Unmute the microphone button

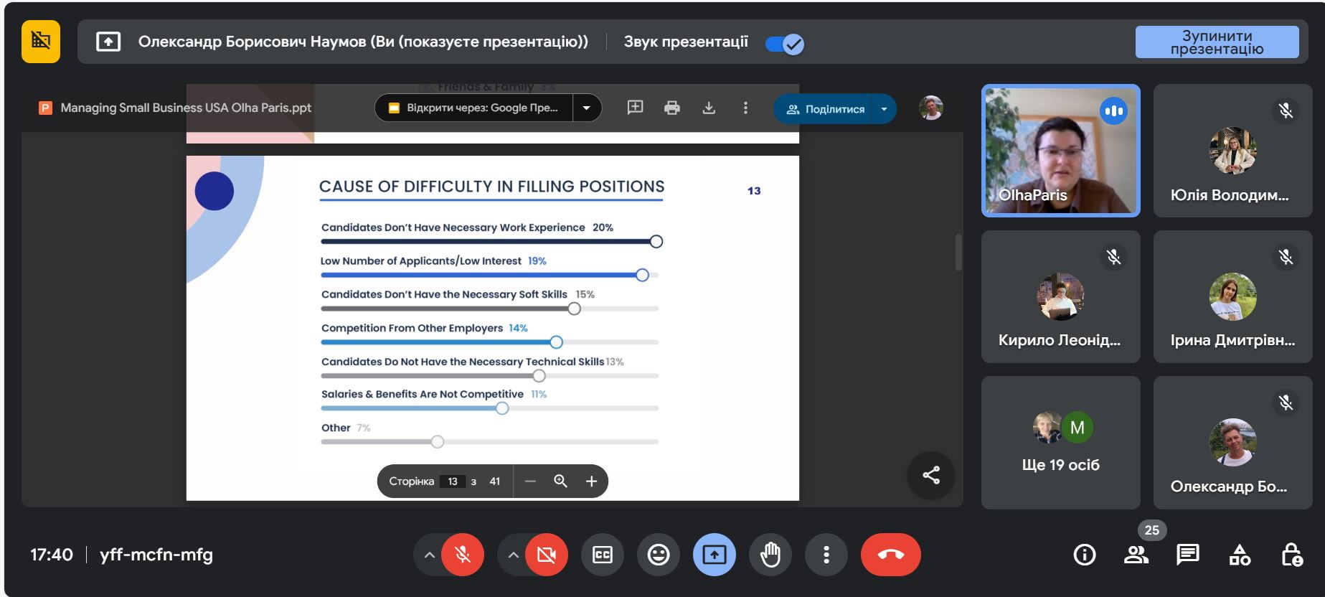(x=463, y=555)
